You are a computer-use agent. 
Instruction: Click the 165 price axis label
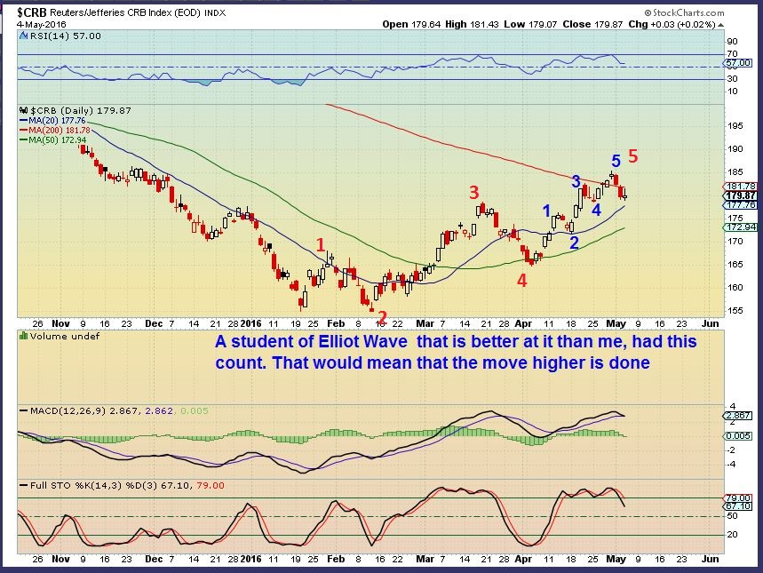tap(735, 265)
